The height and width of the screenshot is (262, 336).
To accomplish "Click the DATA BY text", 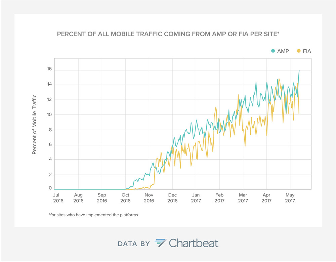I will click(x=134, y=244).
